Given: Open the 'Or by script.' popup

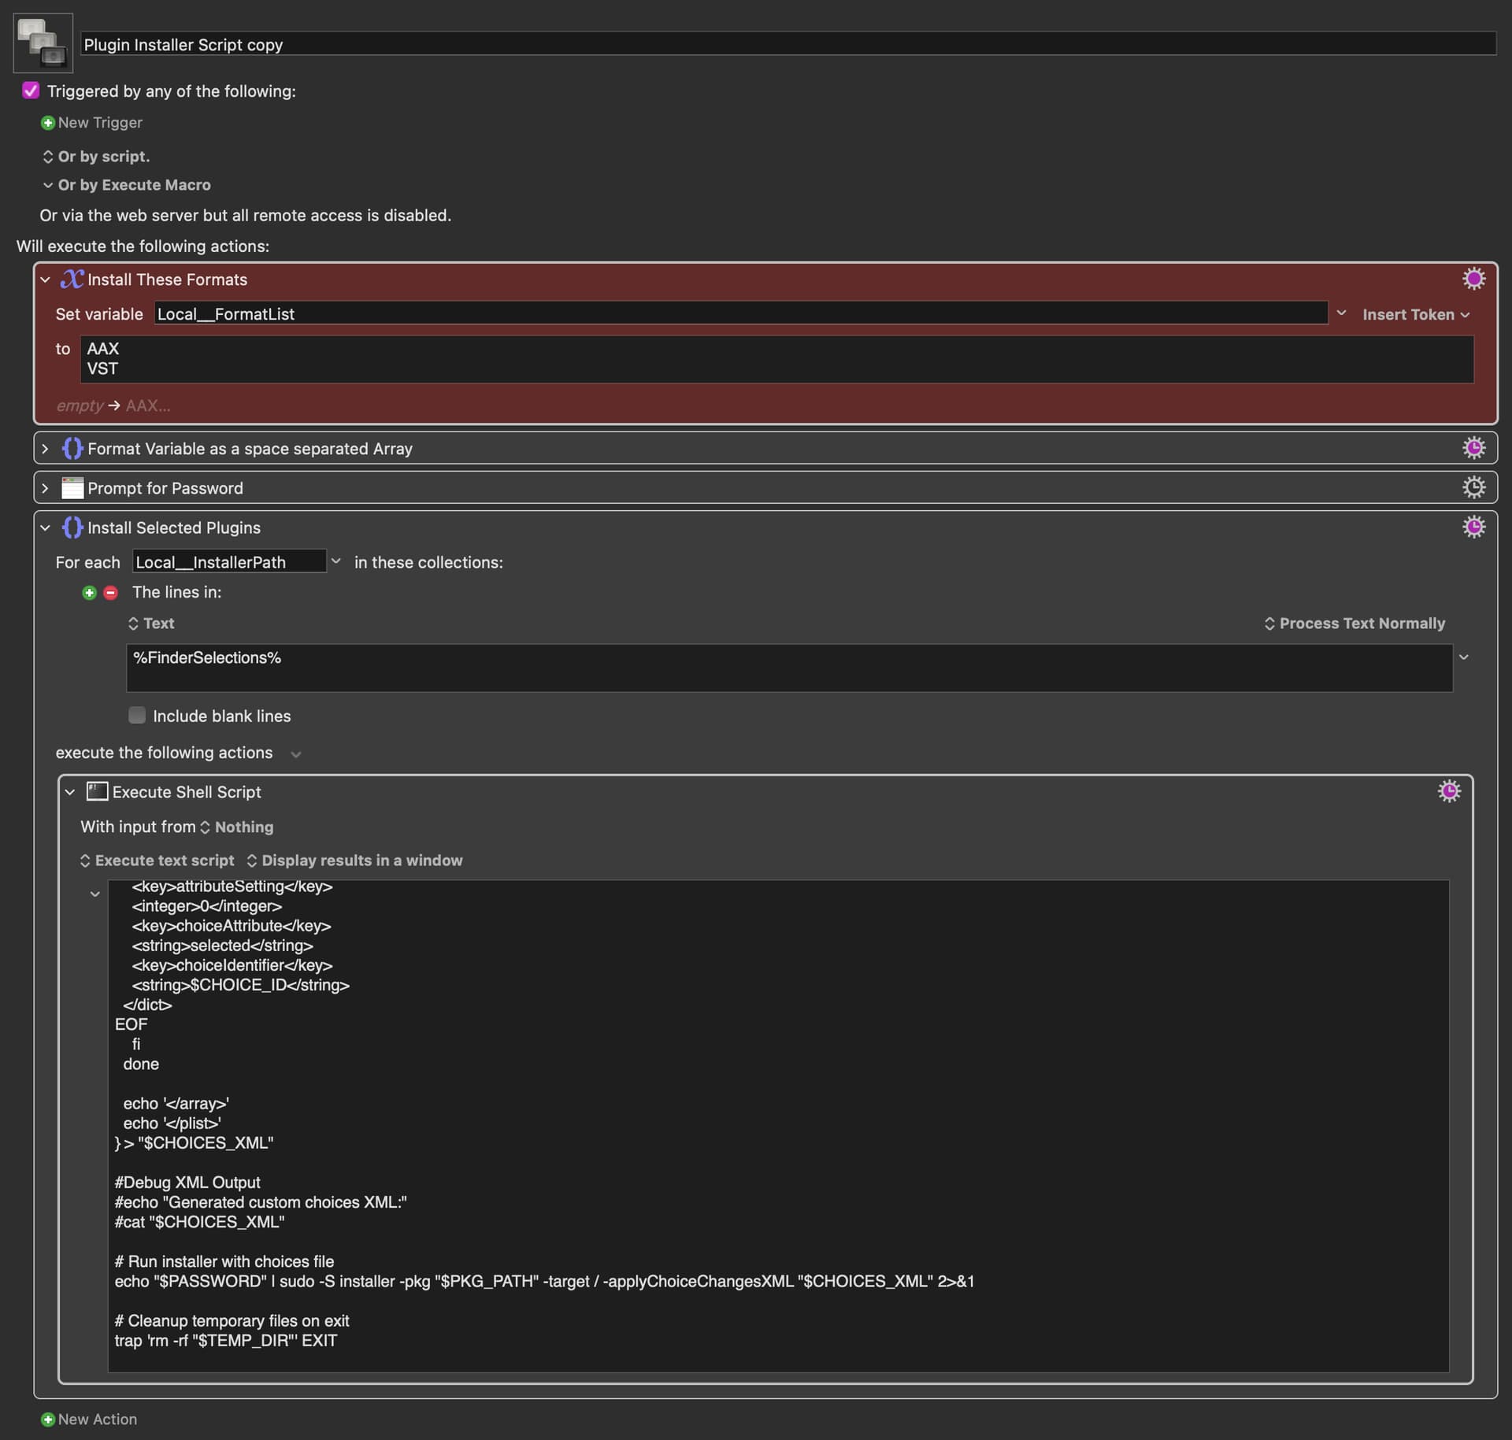Looking at the screenshot, I should (95, 157).
